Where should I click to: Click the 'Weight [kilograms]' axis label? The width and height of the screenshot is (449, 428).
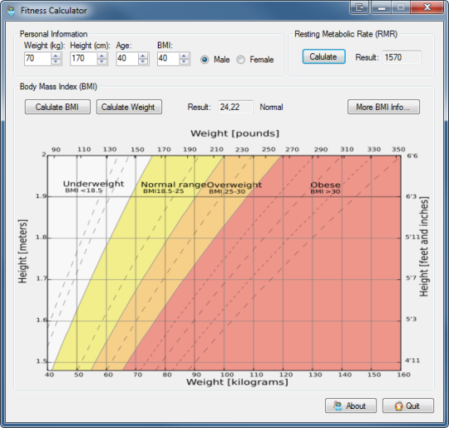pos(237,382)
